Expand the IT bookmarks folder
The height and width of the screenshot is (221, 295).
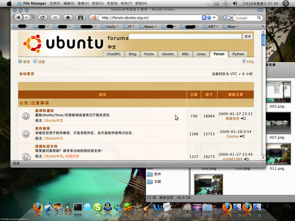pos(129,27)
